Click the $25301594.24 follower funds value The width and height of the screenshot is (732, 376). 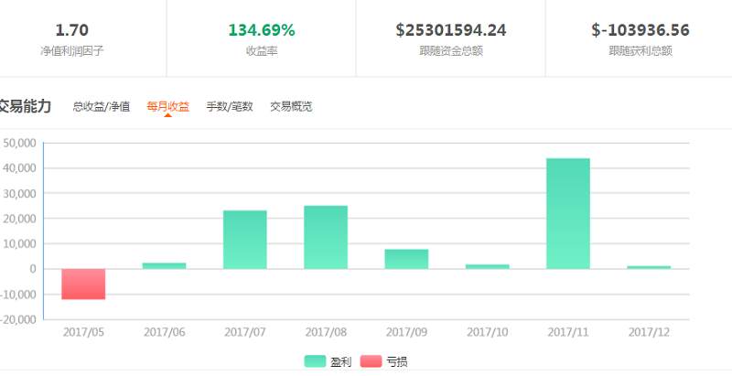point(451,30)
